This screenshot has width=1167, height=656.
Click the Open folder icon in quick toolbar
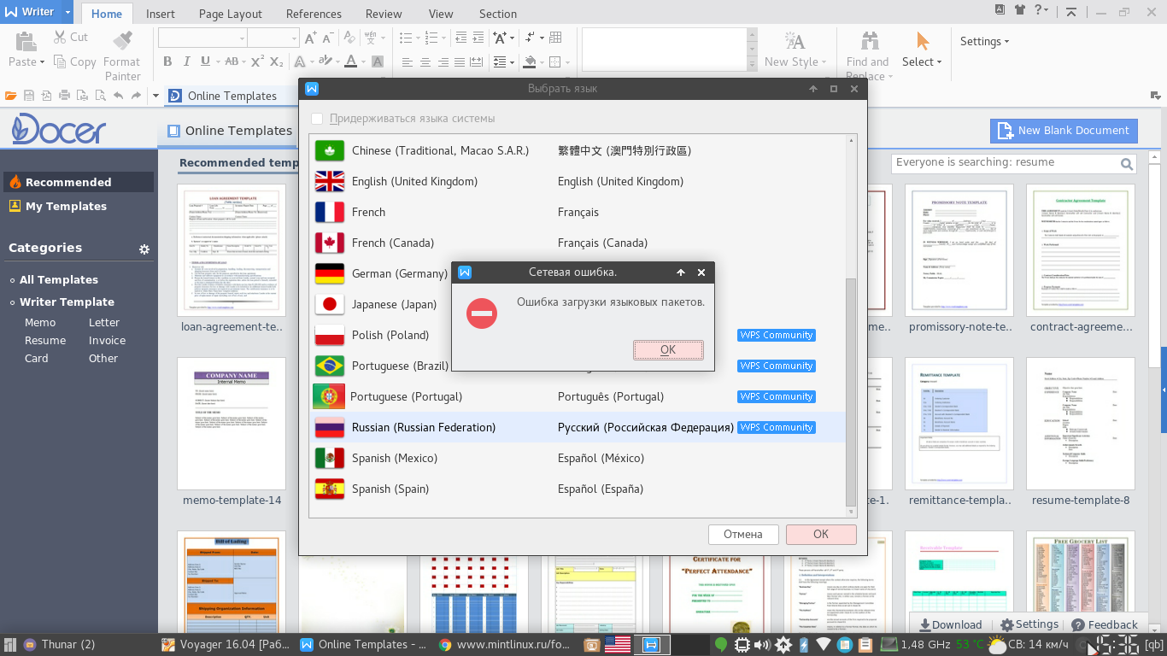[11, 96]
